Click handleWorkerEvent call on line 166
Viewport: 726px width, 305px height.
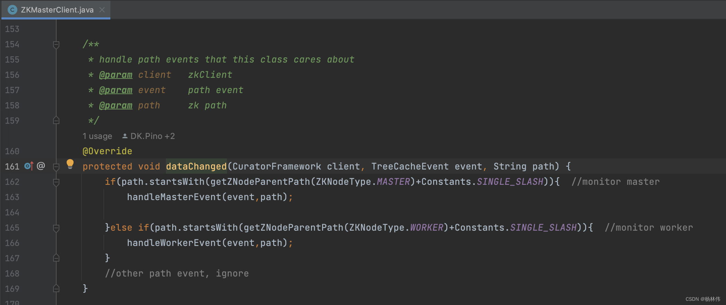coord(174,243)
